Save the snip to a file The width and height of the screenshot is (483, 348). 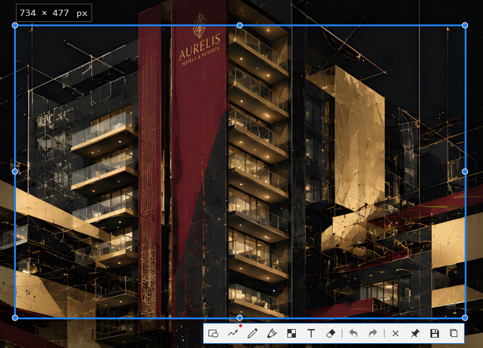coord(434,333)
